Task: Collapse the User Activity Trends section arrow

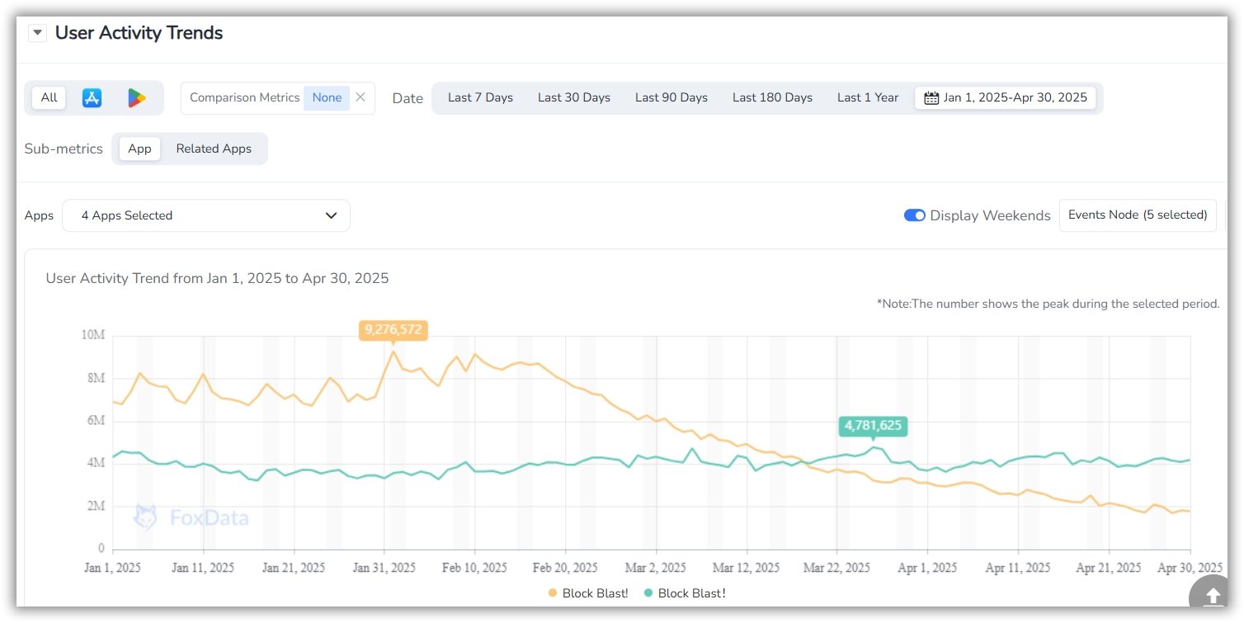Action: [37, 33]
